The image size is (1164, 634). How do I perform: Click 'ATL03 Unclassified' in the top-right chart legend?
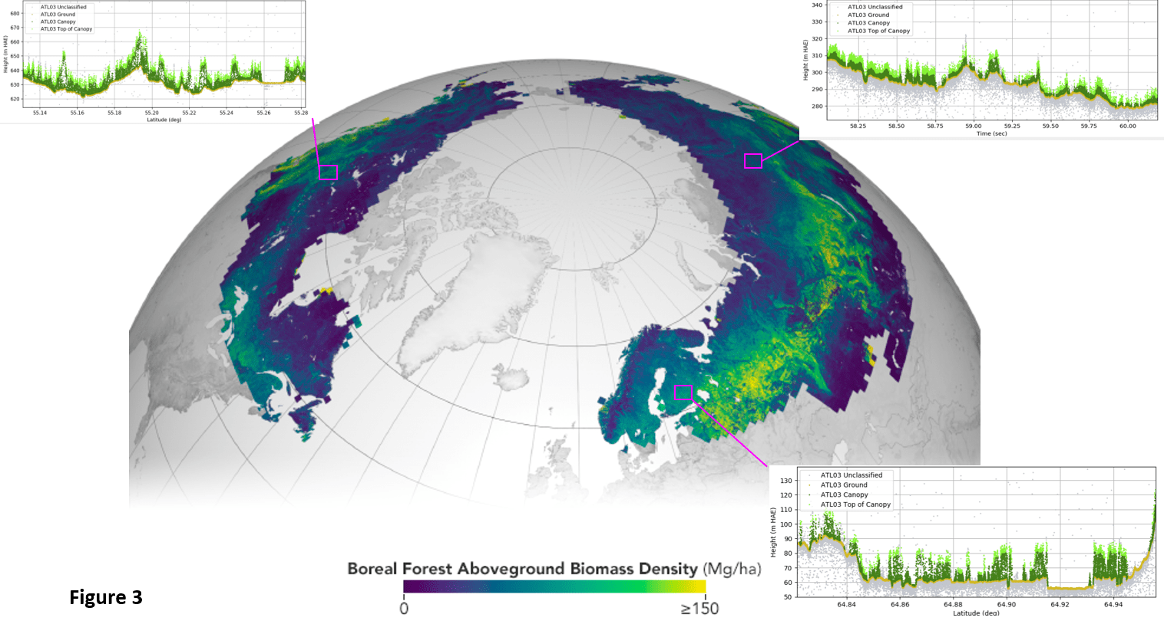[875, 7]
